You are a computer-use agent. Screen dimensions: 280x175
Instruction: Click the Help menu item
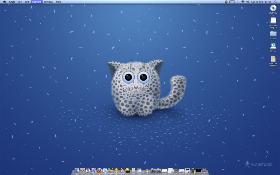[x=58, y=2]
